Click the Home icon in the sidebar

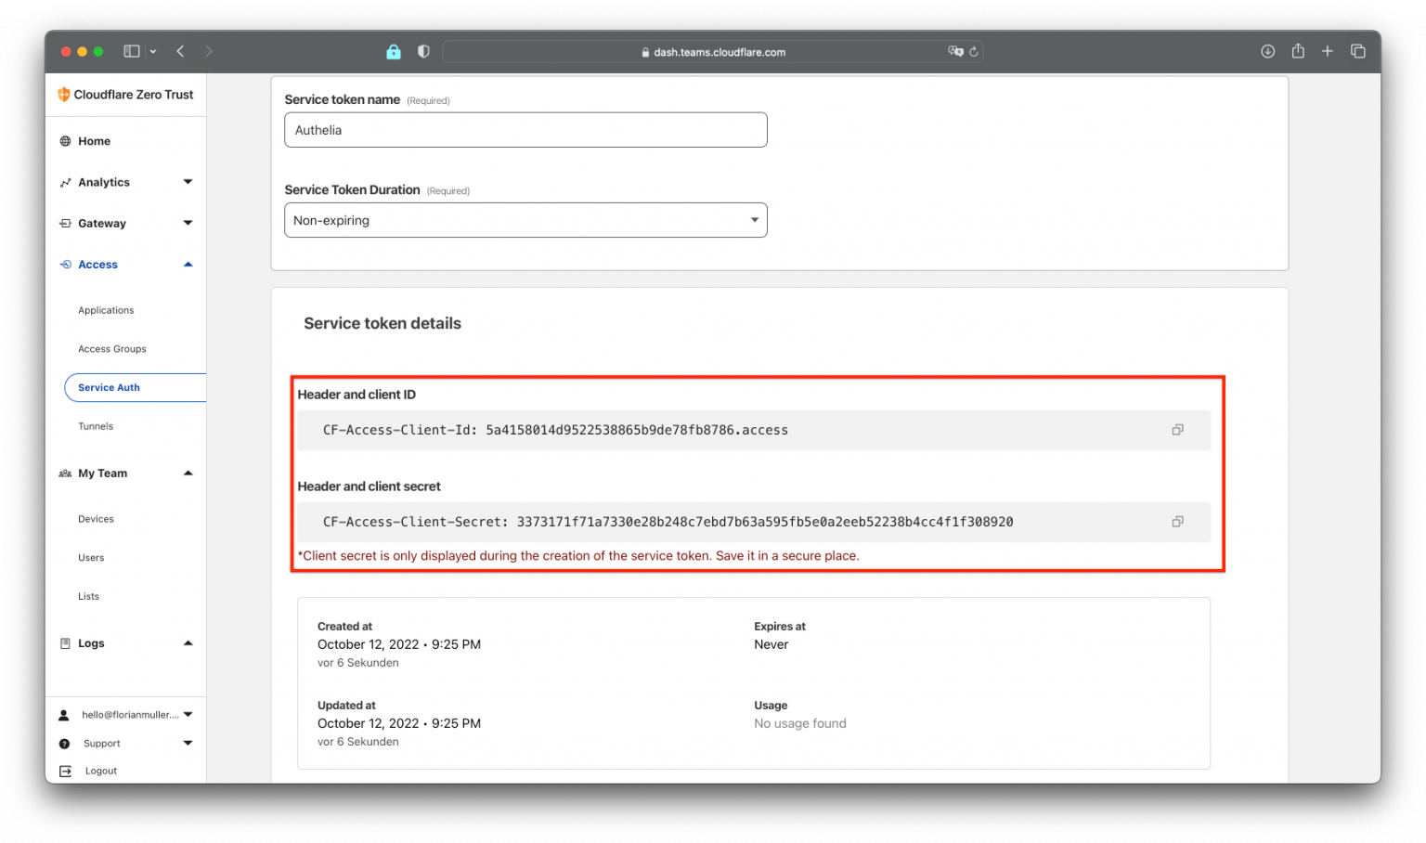[x=65, y=141]
